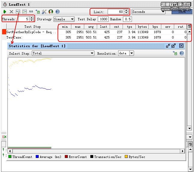This screenshot has height=172, width=194.
Task: Reset statistics with the 0.0 icon
Action: click(31, 12)
